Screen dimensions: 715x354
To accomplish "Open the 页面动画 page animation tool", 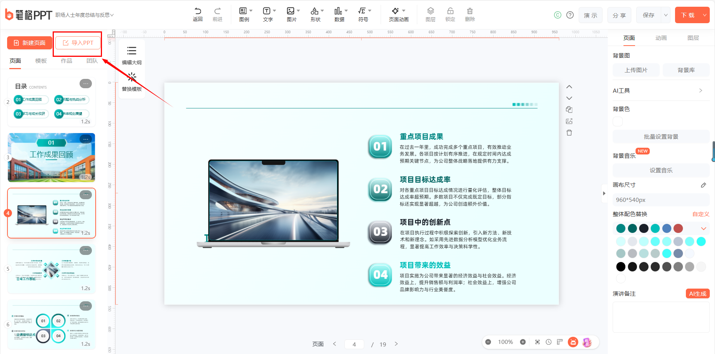I will 399,15.
